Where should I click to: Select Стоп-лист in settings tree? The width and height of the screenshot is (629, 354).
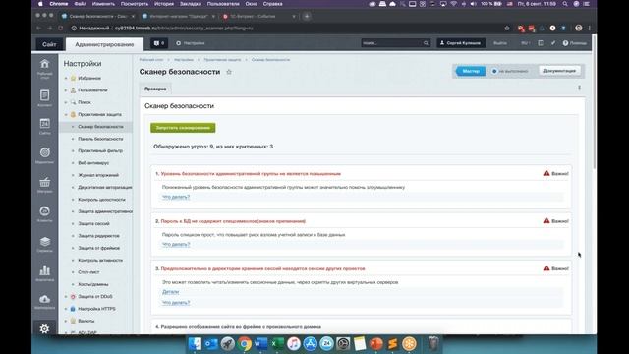click(x=88, y=272)
